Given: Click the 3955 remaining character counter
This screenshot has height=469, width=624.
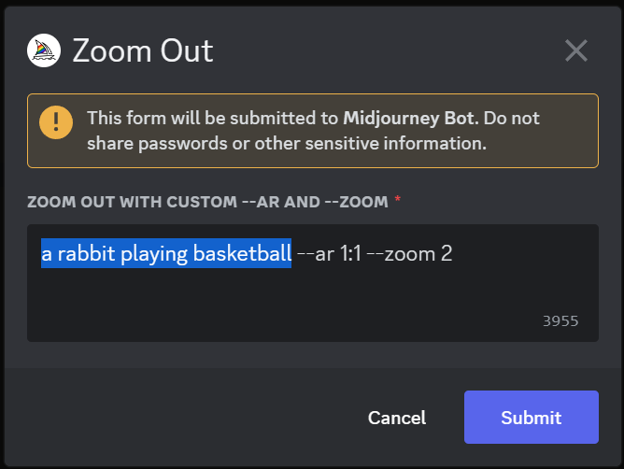Looking at the screenshot, I should click(560, 320).
